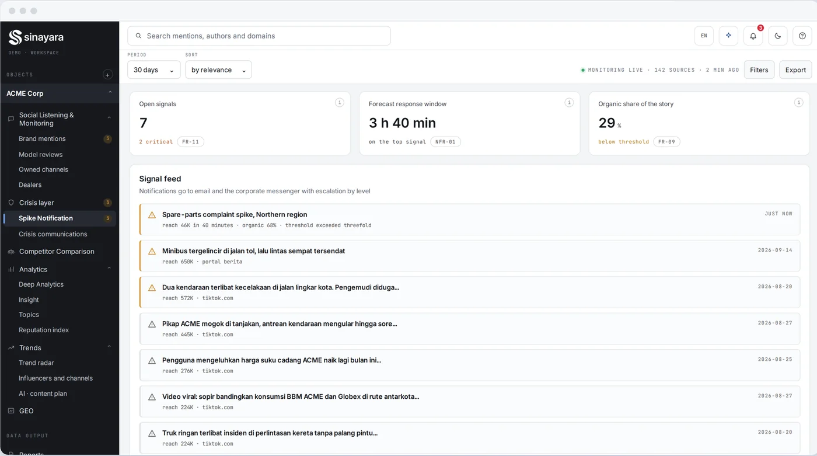Image resolution: width=817 pixels, height=456 pixels.
Task: Open the notifications bell icon
Action: (753, 36)
